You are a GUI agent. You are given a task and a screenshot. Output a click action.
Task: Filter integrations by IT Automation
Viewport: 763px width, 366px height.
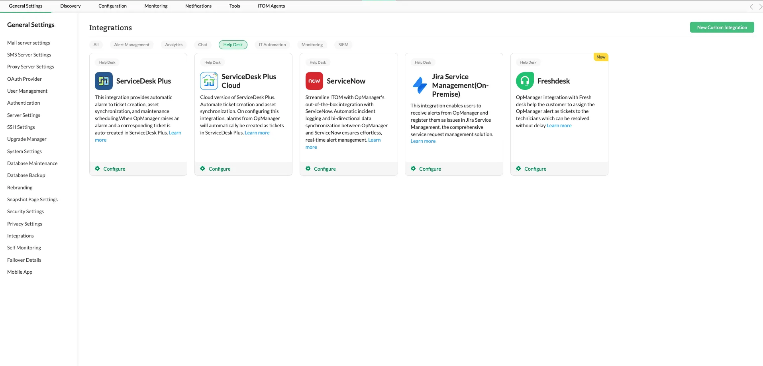272,45
